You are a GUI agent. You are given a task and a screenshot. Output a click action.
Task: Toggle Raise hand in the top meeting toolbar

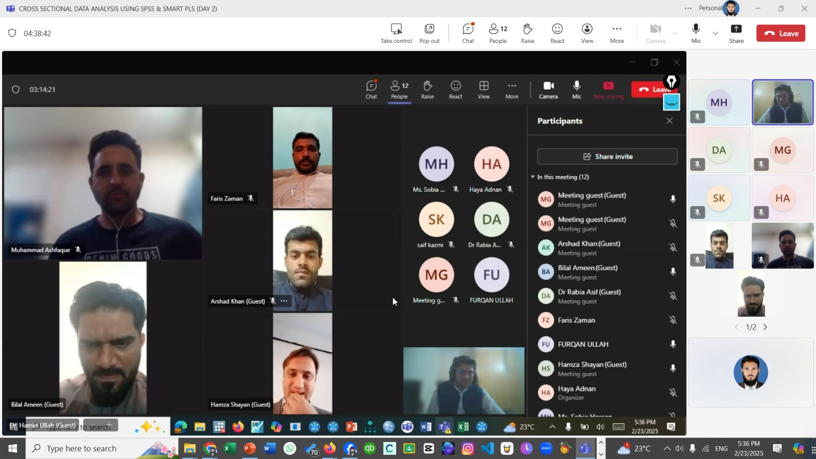527,34
